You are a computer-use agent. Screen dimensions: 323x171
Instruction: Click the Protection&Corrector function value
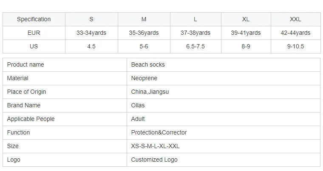159,132
